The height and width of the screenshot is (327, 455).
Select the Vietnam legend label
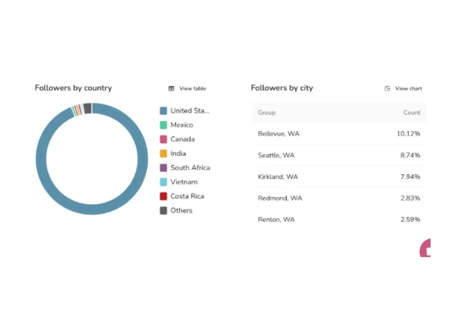pyautogui.click(x=184, y=182)
